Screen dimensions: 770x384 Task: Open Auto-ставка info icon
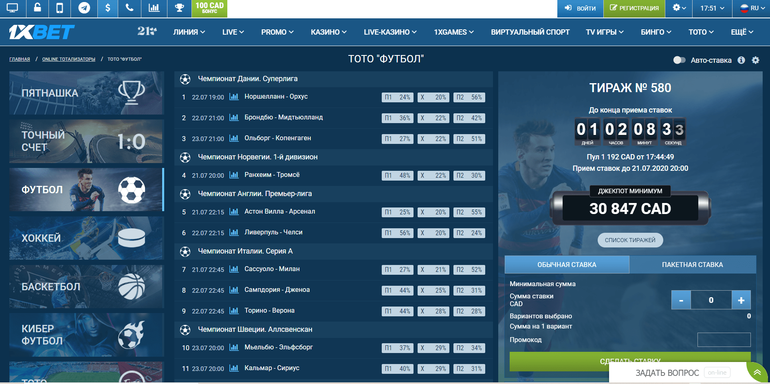(x=741, y=60)
